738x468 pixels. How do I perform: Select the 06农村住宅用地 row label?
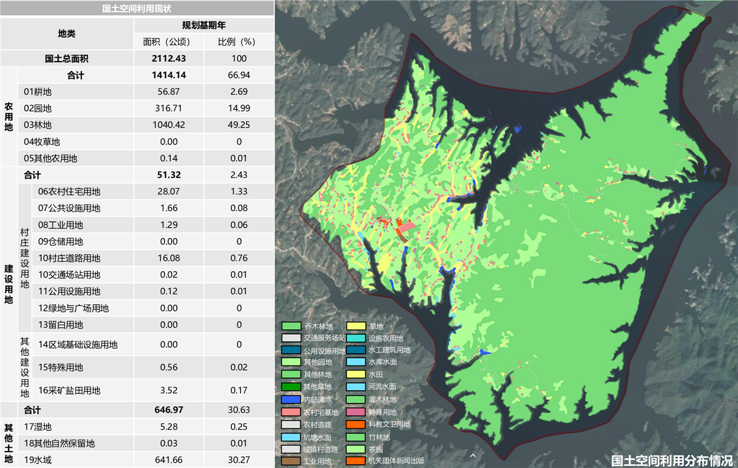69,192
